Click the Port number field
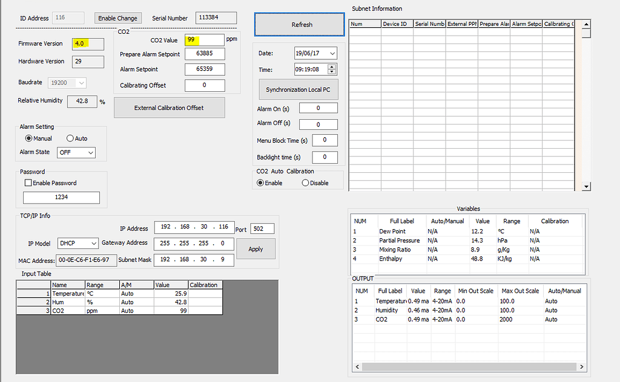The width and height of the screenshot is (620, 382). 262,229
